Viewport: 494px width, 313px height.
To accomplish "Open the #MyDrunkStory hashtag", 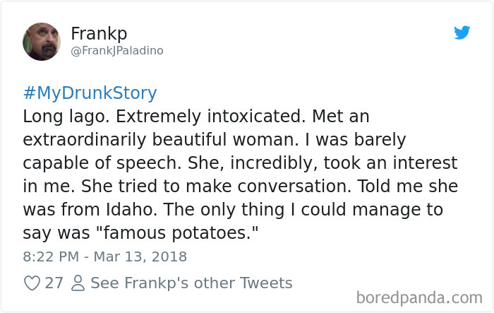I will tap(90, 93).
